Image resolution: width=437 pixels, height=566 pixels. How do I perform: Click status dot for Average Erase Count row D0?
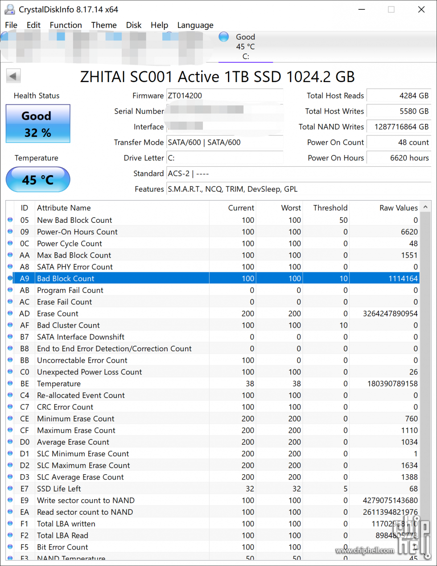(10, 442)
